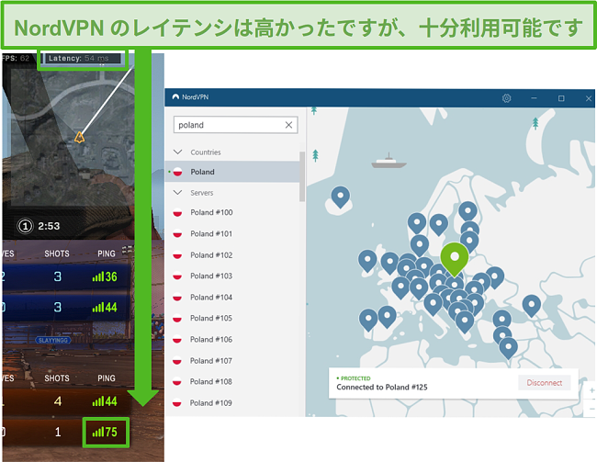The height and width of the screenshot is (462, 597).
Task: Click the Disconnect button
Action: [x=544, y=383]
